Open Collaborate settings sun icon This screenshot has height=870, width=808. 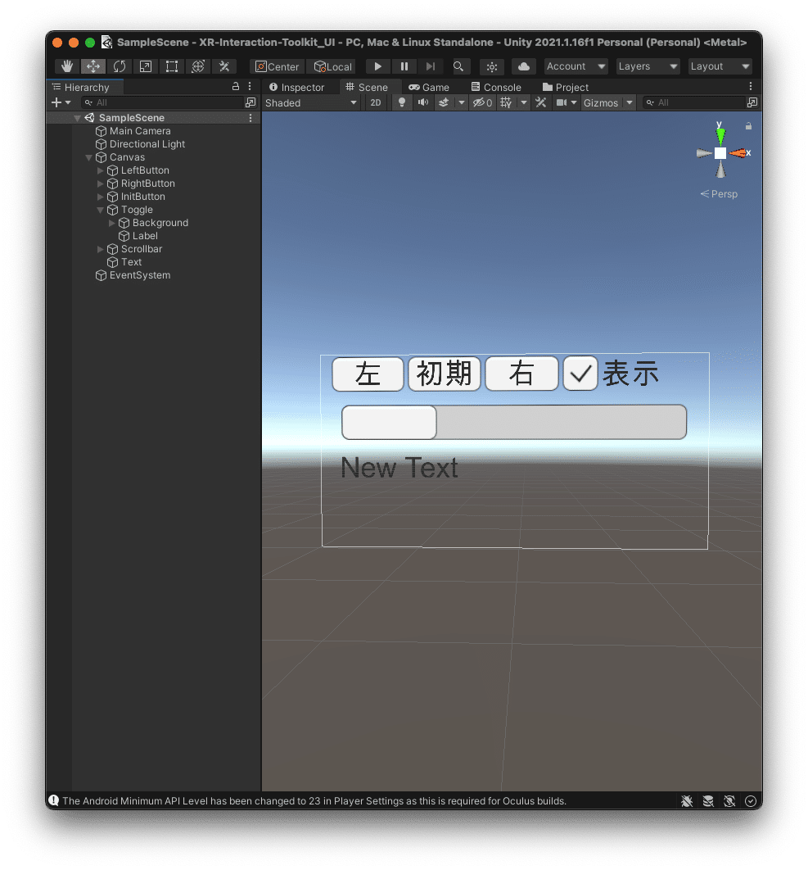point(492,66)
